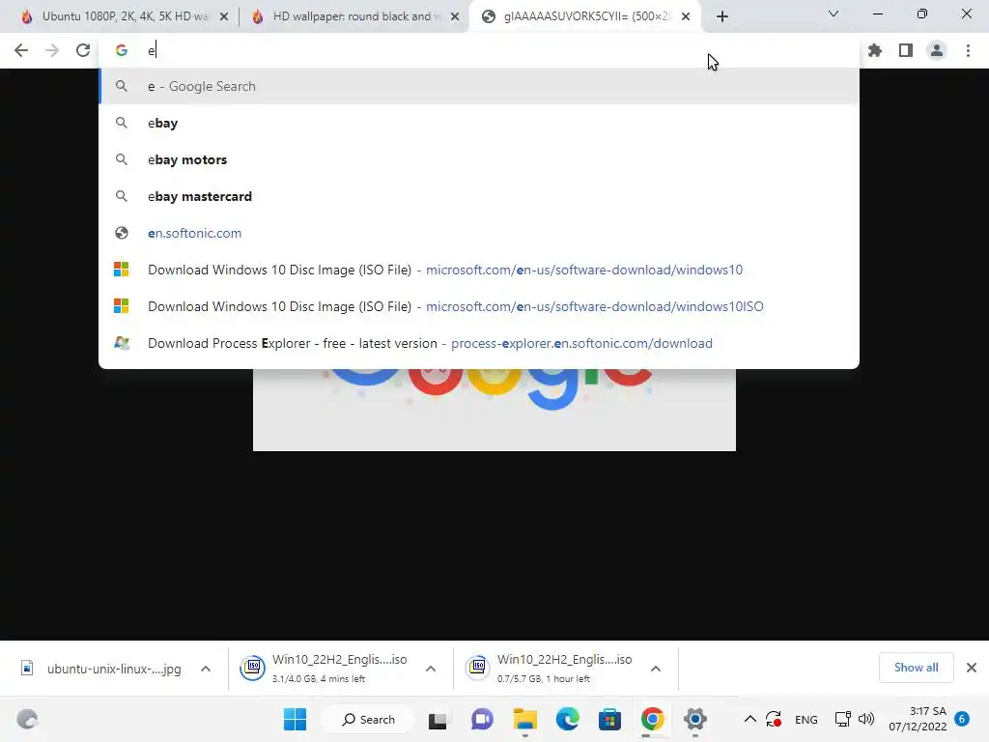
Task: Click the globe icon beside en.softonic.com
Action: tap(121, 233)
